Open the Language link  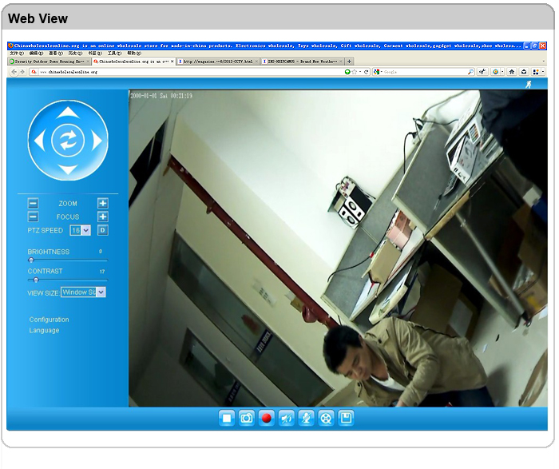tap(45, 331)
